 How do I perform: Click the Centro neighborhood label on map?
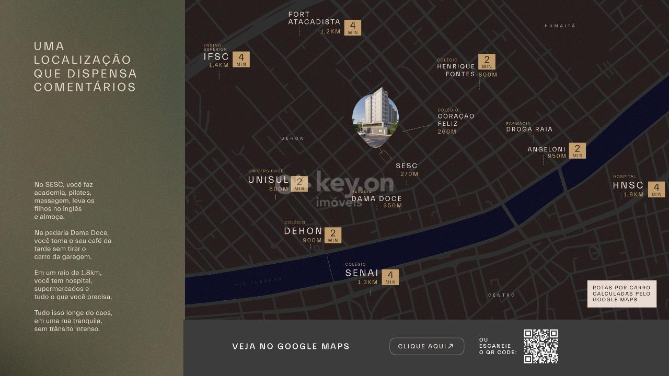coord(501,295)
